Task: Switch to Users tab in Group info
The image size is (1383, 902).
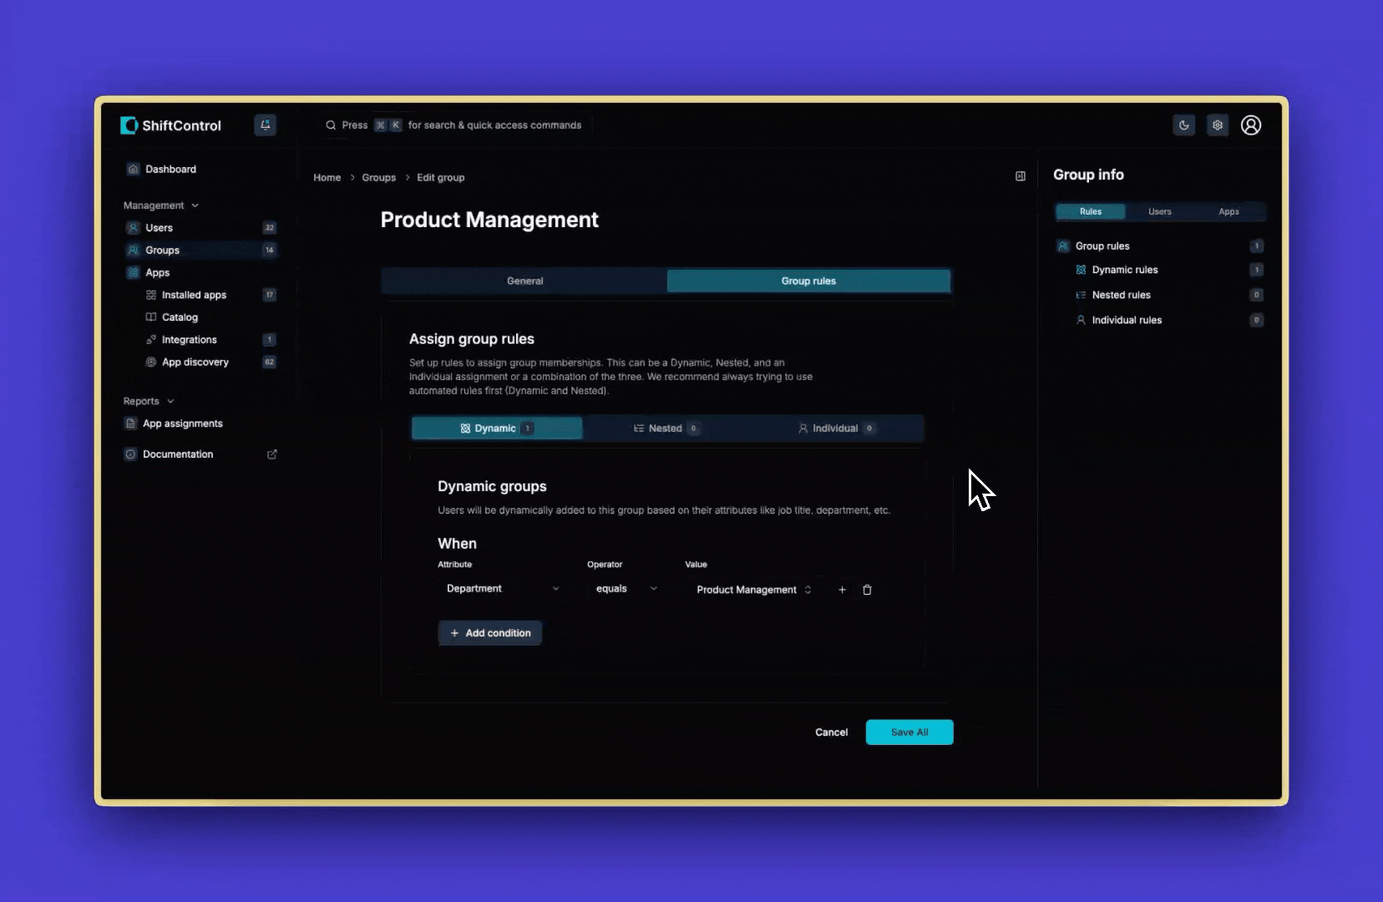Action: (1159, 212)
